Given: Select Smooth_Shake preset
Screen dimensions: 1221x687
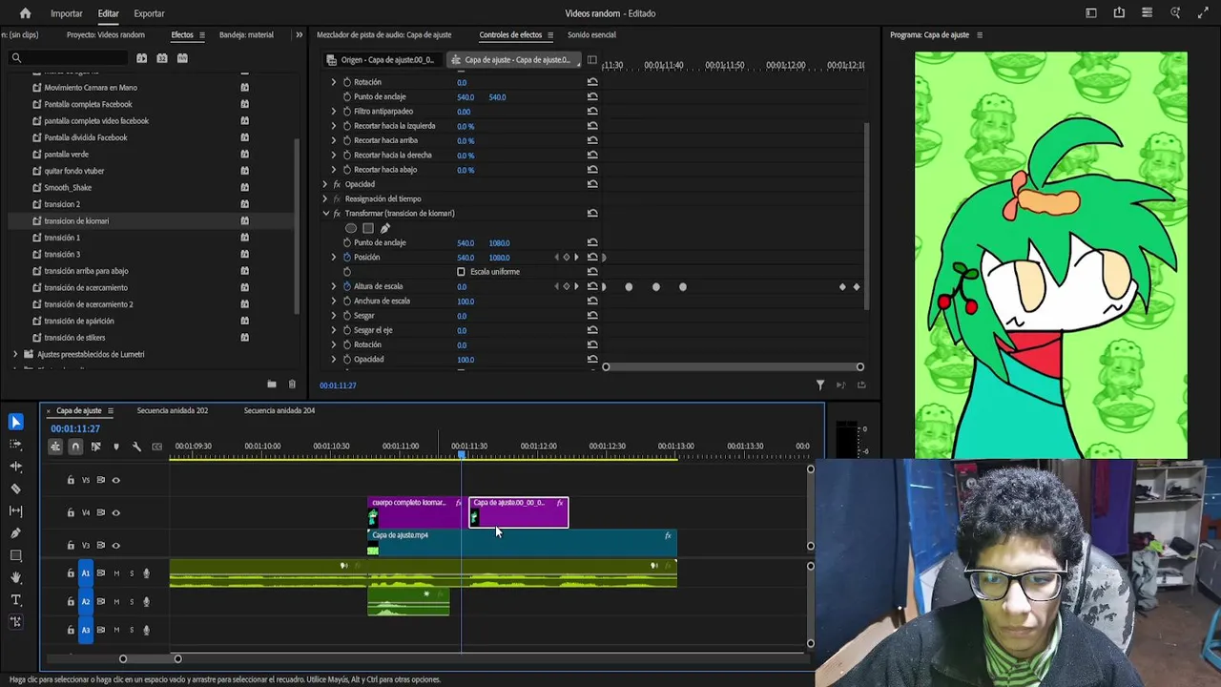Looking at the screenshot, I should click(68, 188).
